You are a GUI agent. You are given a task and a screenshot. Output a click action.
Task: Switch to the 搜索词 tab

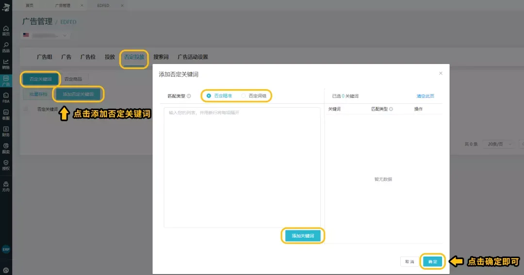pos(161,57)
